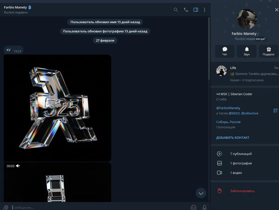The image size is (279, 210).
Task: Open the 525 glass logo image
Action: click(x=57, y=108)
